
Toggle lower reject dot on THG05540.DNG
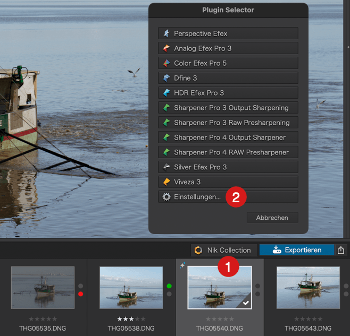(257, 294)
